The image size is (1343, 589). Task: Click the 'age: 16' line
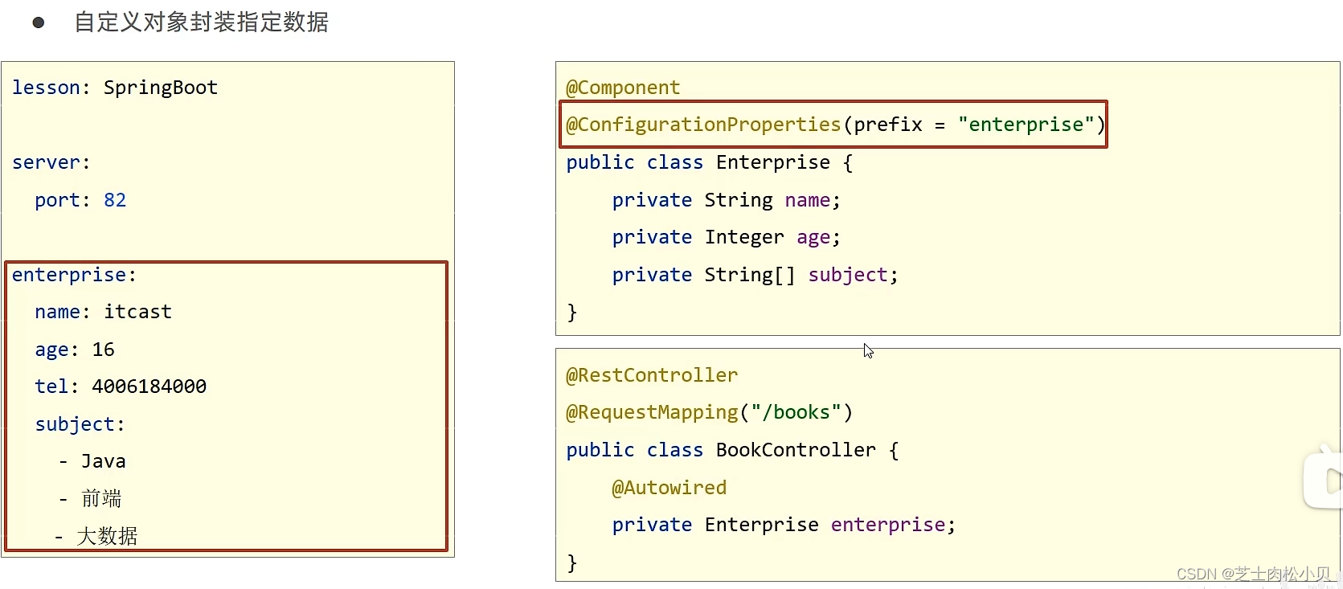[x=75, y=350]
